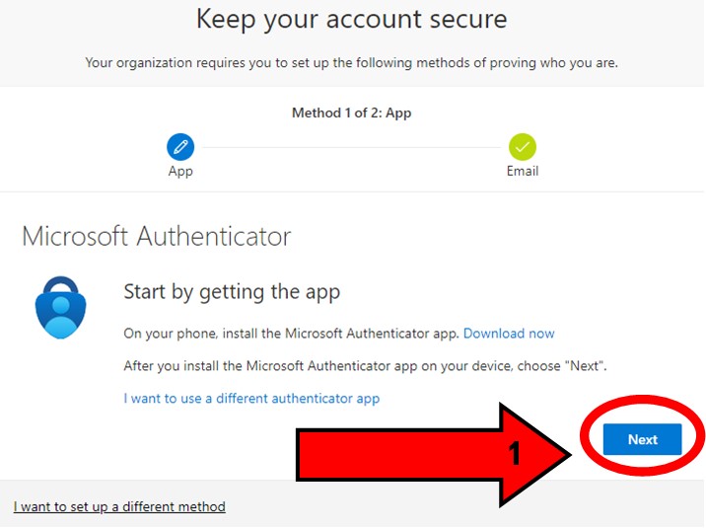The image size is (706, 528).
Task: Select the Email label under the checkmark
Action: (523, 171)
